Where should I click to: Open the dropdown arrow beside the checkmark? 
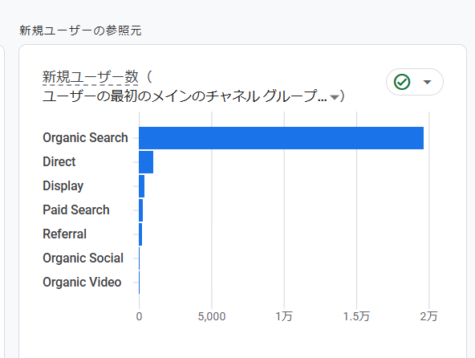pyautogui.click(x=427, y=82)
